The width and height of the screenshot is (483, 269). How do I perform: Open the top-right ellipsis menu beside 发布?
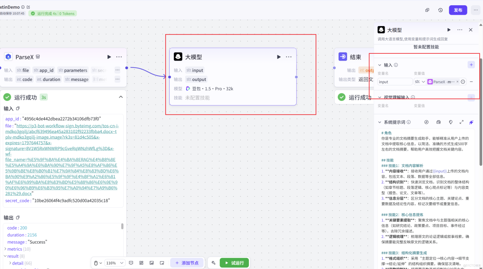coord(475,9)
